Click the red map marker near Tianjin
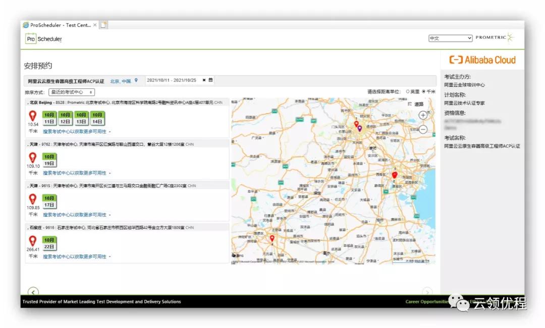Image resolution: width=545 pixels, height=328 pixels. coord(395,175)
